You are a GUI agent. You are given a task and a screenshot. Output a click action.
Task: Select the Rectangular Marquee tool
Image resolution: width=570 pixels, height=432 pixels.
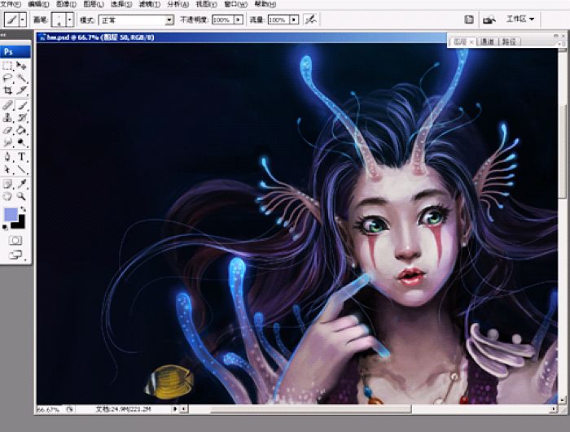(7, 66)
